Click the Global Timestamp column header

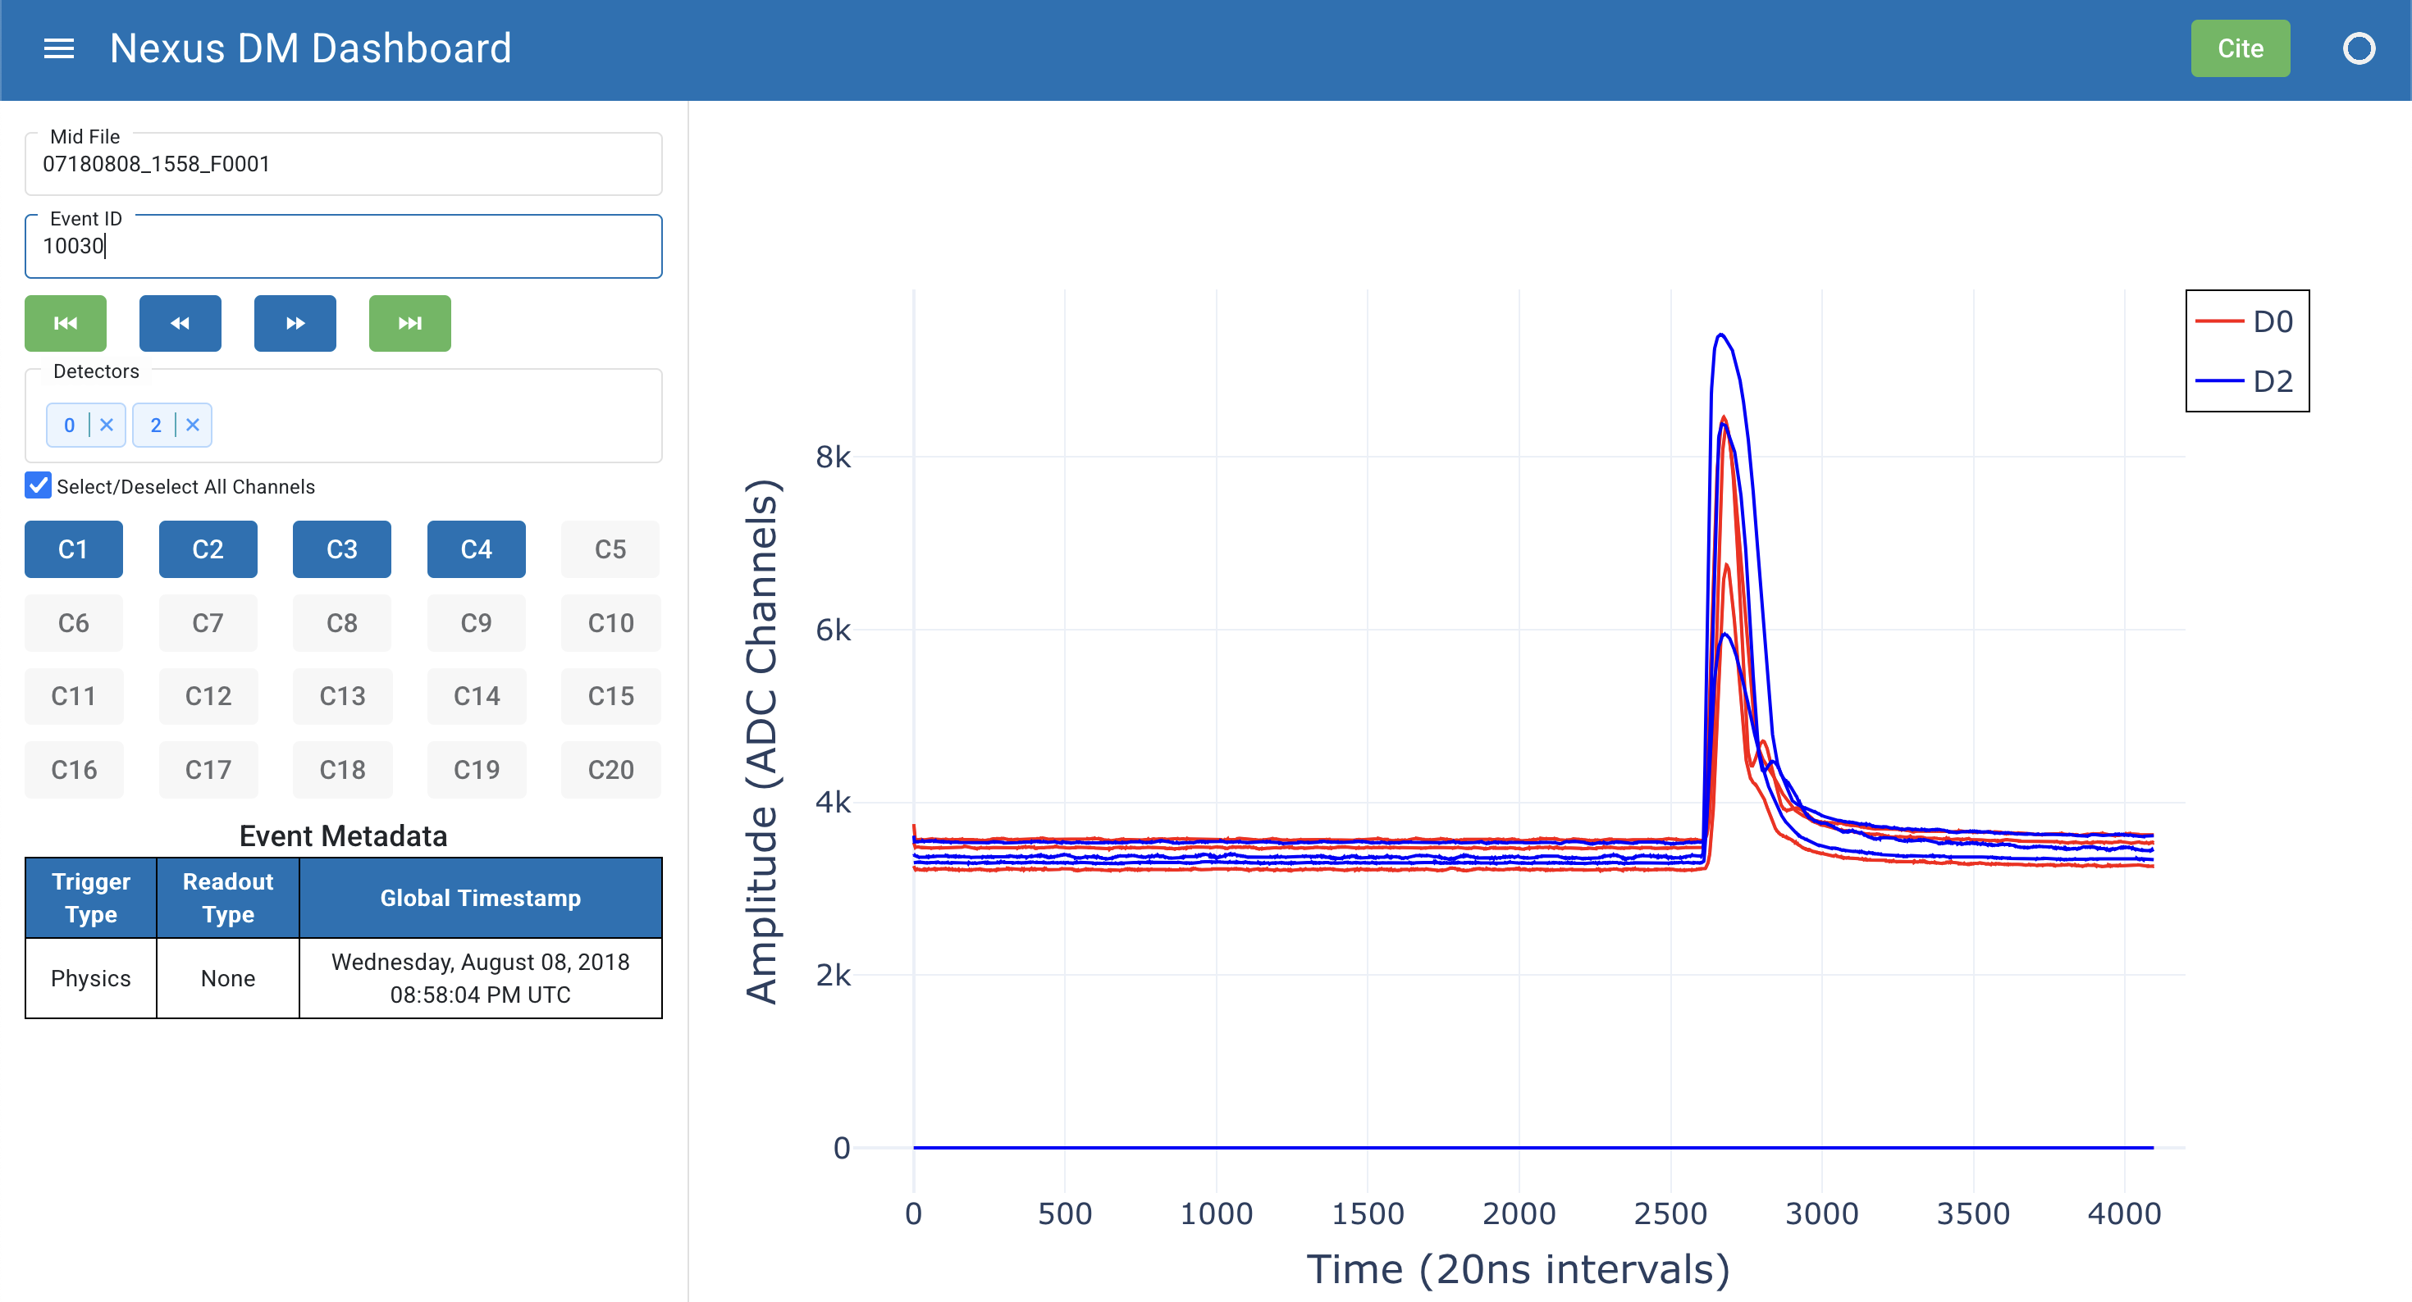480,898
